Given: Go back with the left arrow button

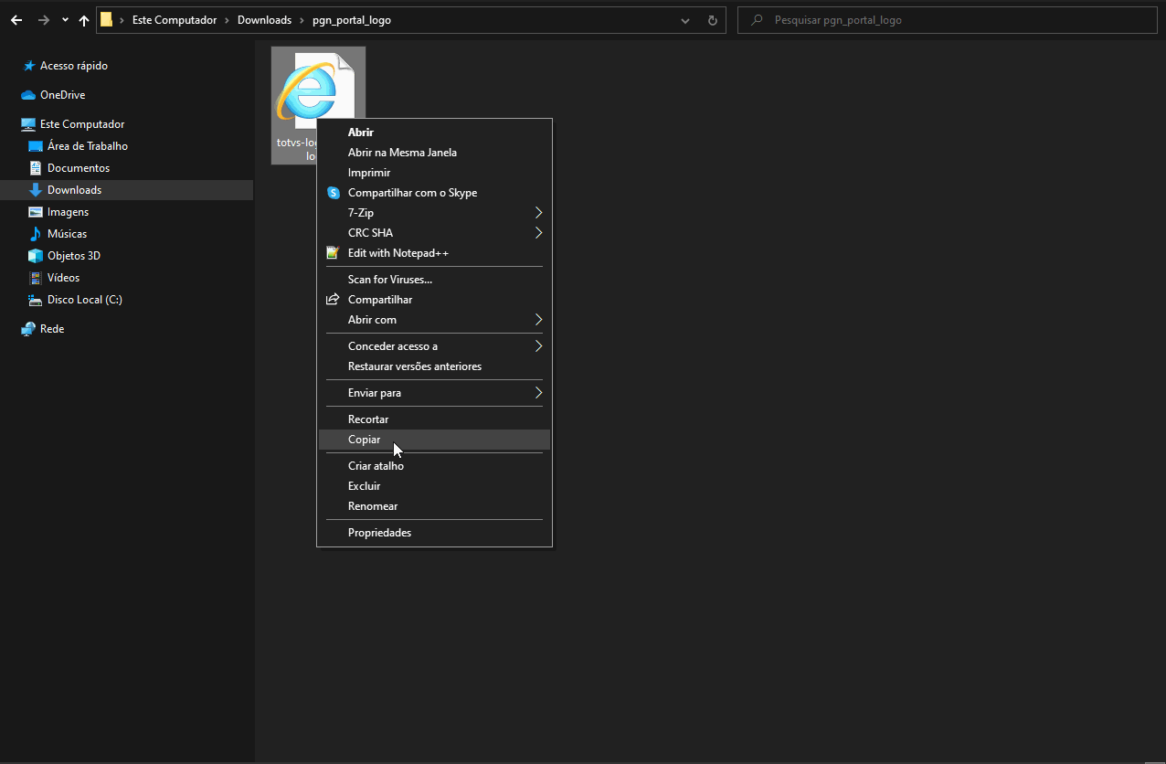Looking at the screenshot, I should pyautogui.click(x=16, y=20).
